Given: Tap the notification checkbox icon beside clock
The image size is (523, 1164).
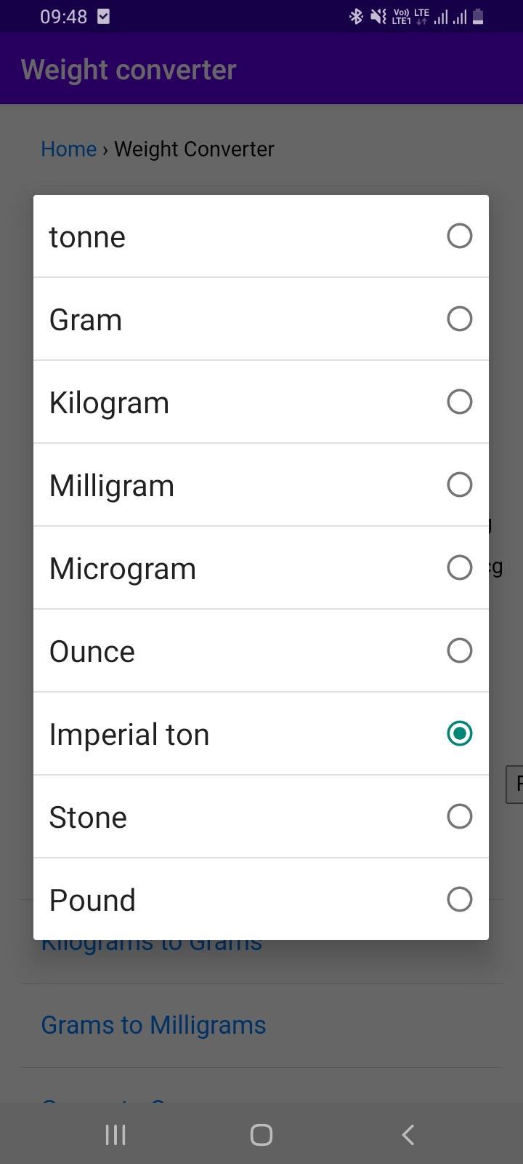Looking at the screenshot, I should click(104, 16).
